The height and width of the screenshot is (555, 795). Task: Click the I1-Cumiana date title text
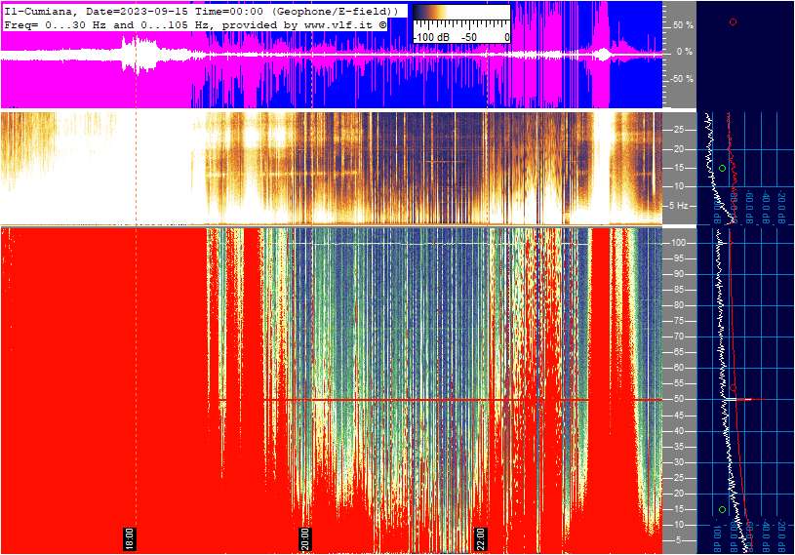(201, 11)
